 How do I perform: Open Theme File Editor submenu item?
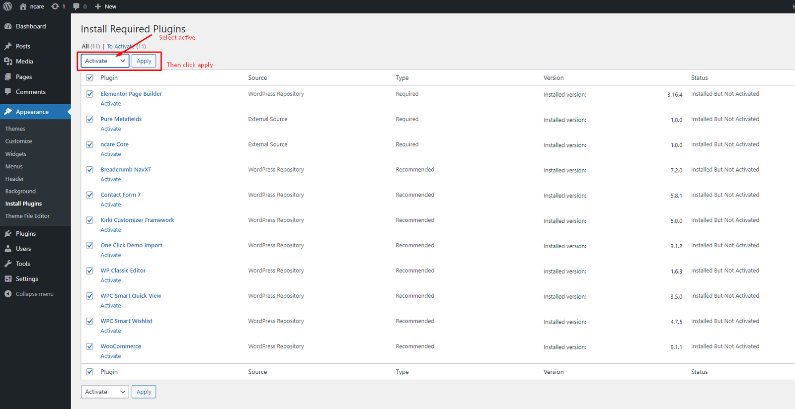tap(27, 216)
